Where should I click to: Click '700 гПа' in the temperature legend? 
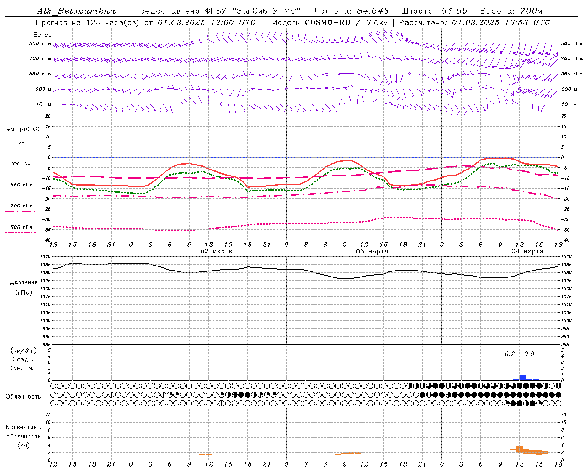point(21,206)
